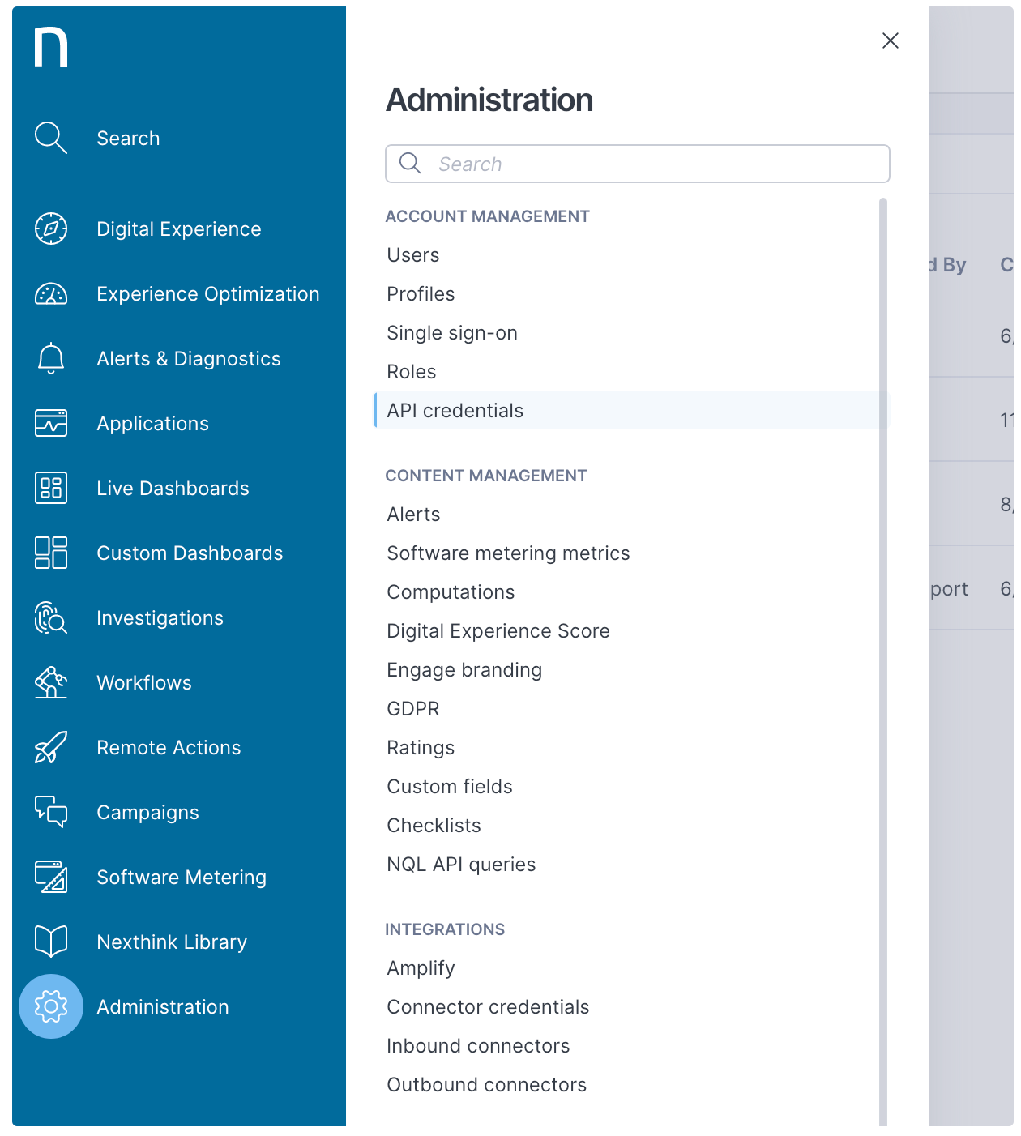Click the Nexthink logo icon

tap(51, 47)
